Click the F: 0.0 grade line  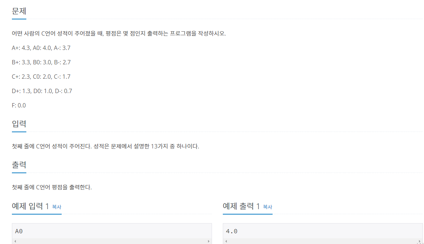tap(19, 105)
